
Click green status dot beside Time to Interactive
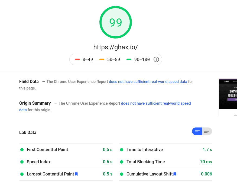(122, 149)
